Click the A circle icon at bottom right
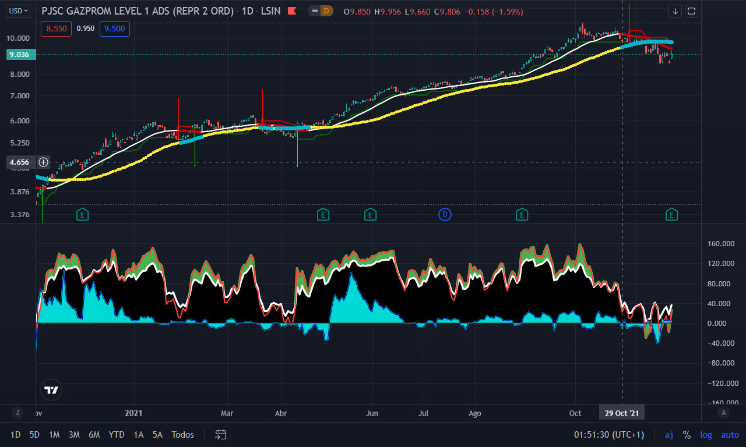746x447 pixels. (x=724, y=413)
